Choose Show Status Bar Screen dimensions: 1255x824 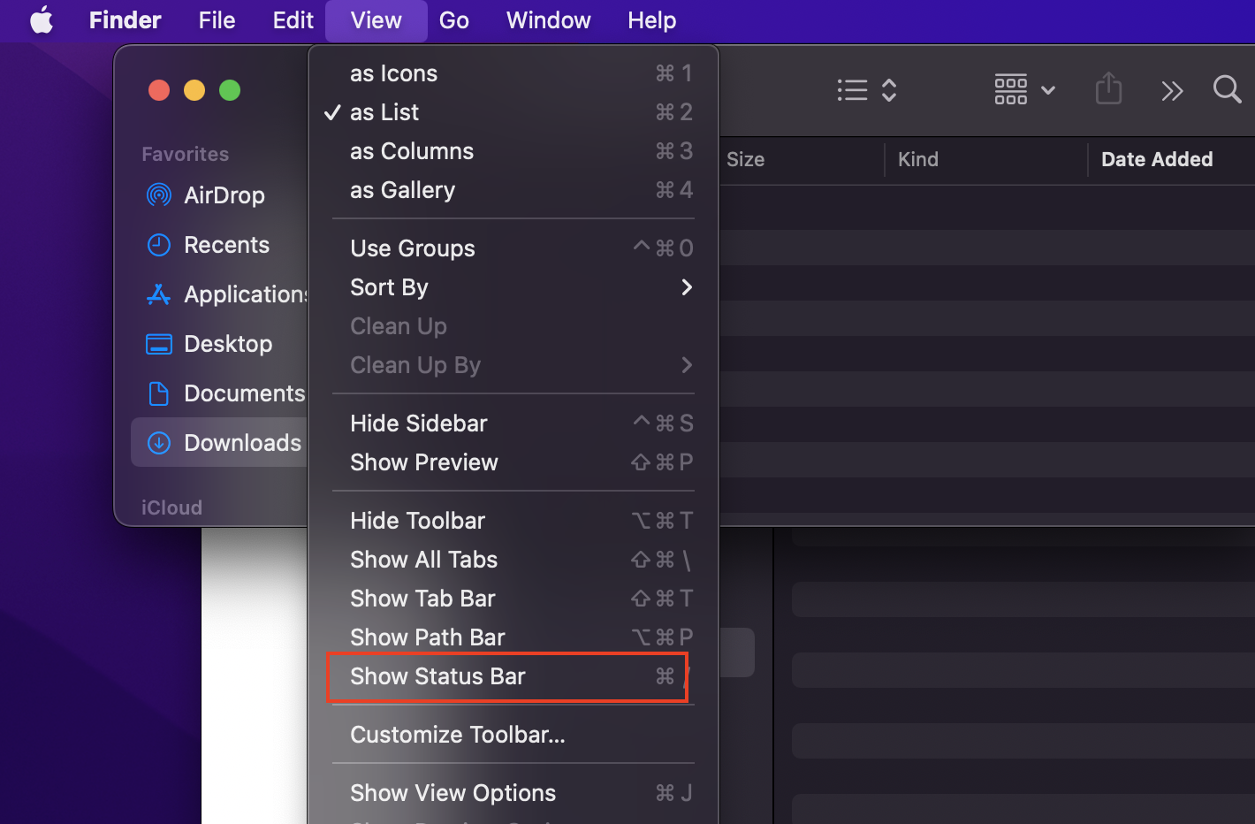tap(513, 676)
